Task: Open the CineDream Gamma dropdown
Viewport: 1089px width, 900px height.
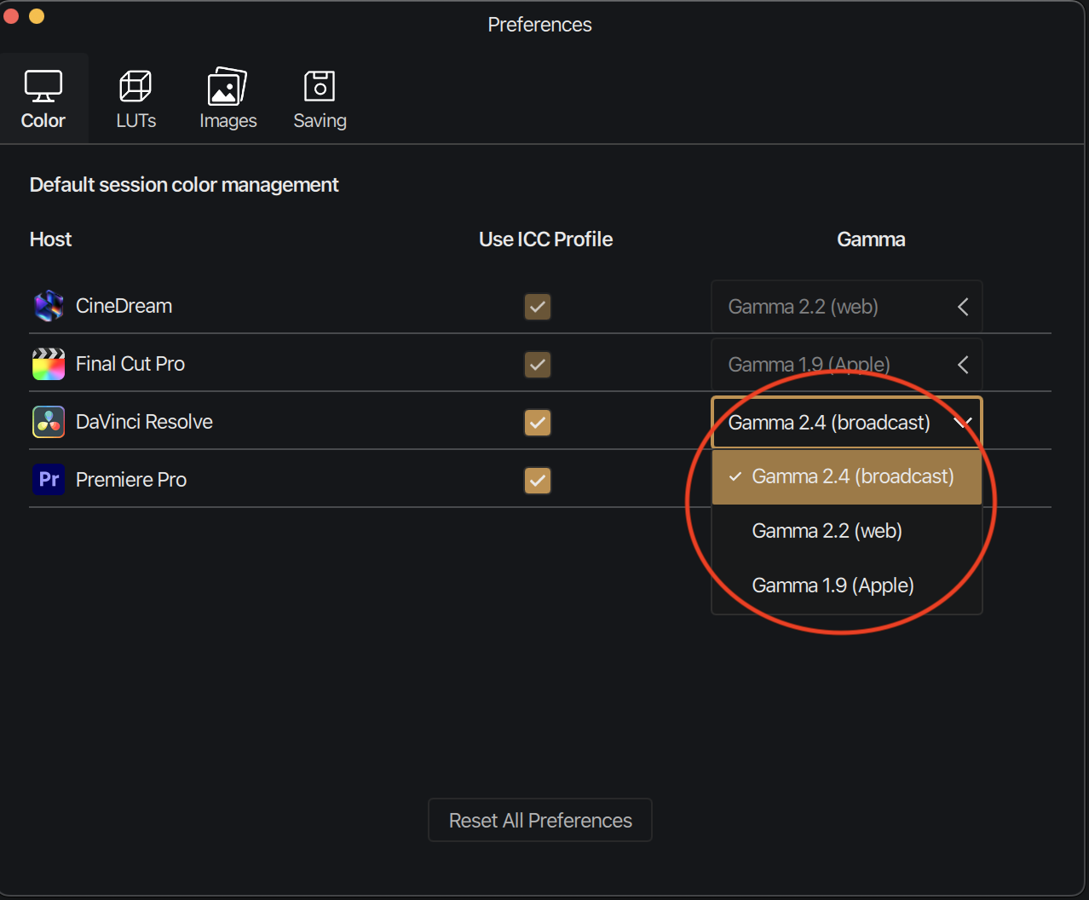Action: [846, 307]
